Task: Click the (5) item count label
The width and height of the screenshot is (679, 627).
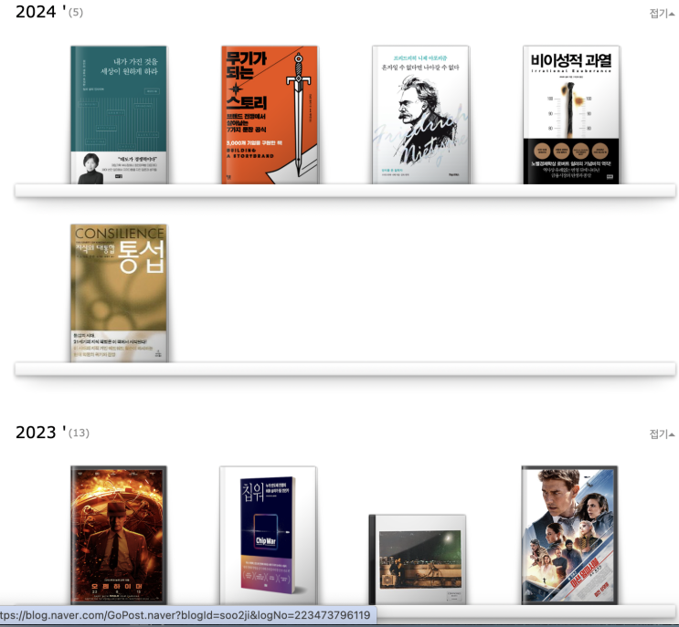Action: 76,13
